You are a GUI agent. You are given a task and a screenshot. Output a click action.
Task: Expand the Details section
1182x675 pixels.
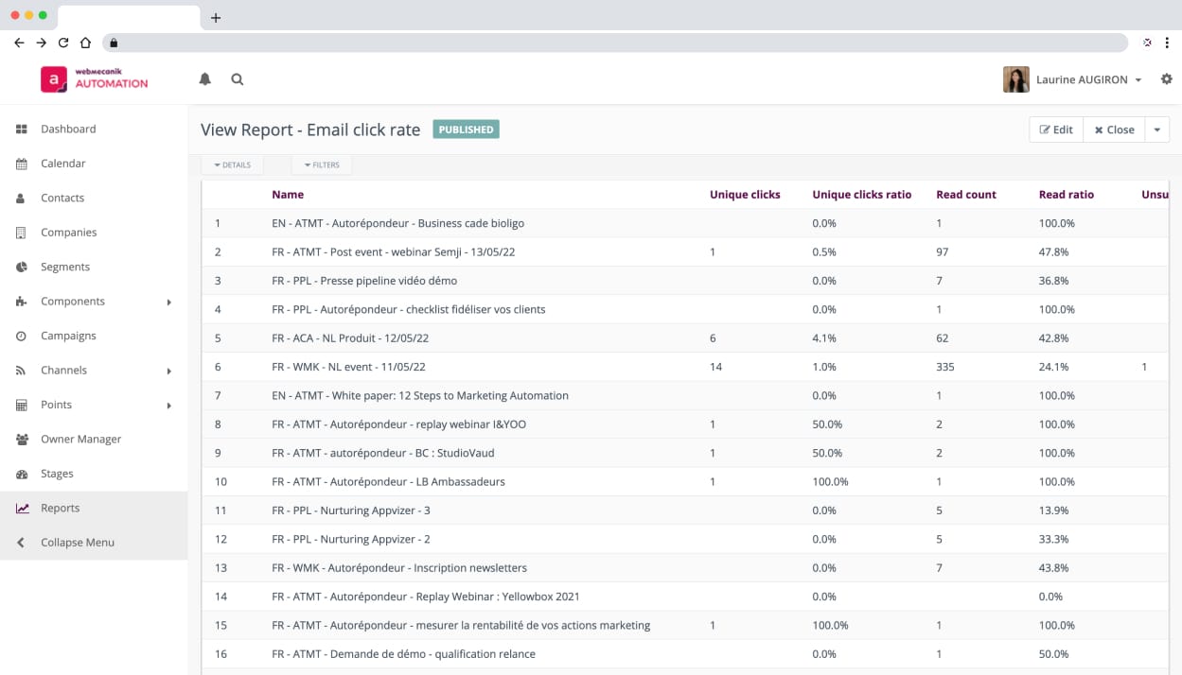(232, 165)
